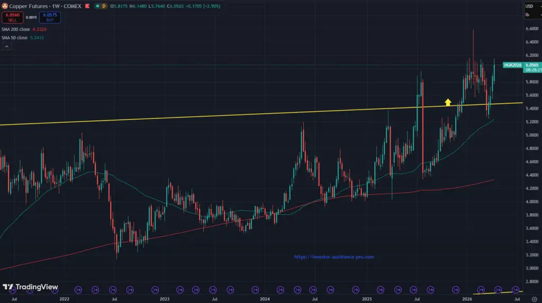Click the TradingView logo
The height and width of the screenshot is (303, 542).
pyautogui.click(x=30, y=287)
